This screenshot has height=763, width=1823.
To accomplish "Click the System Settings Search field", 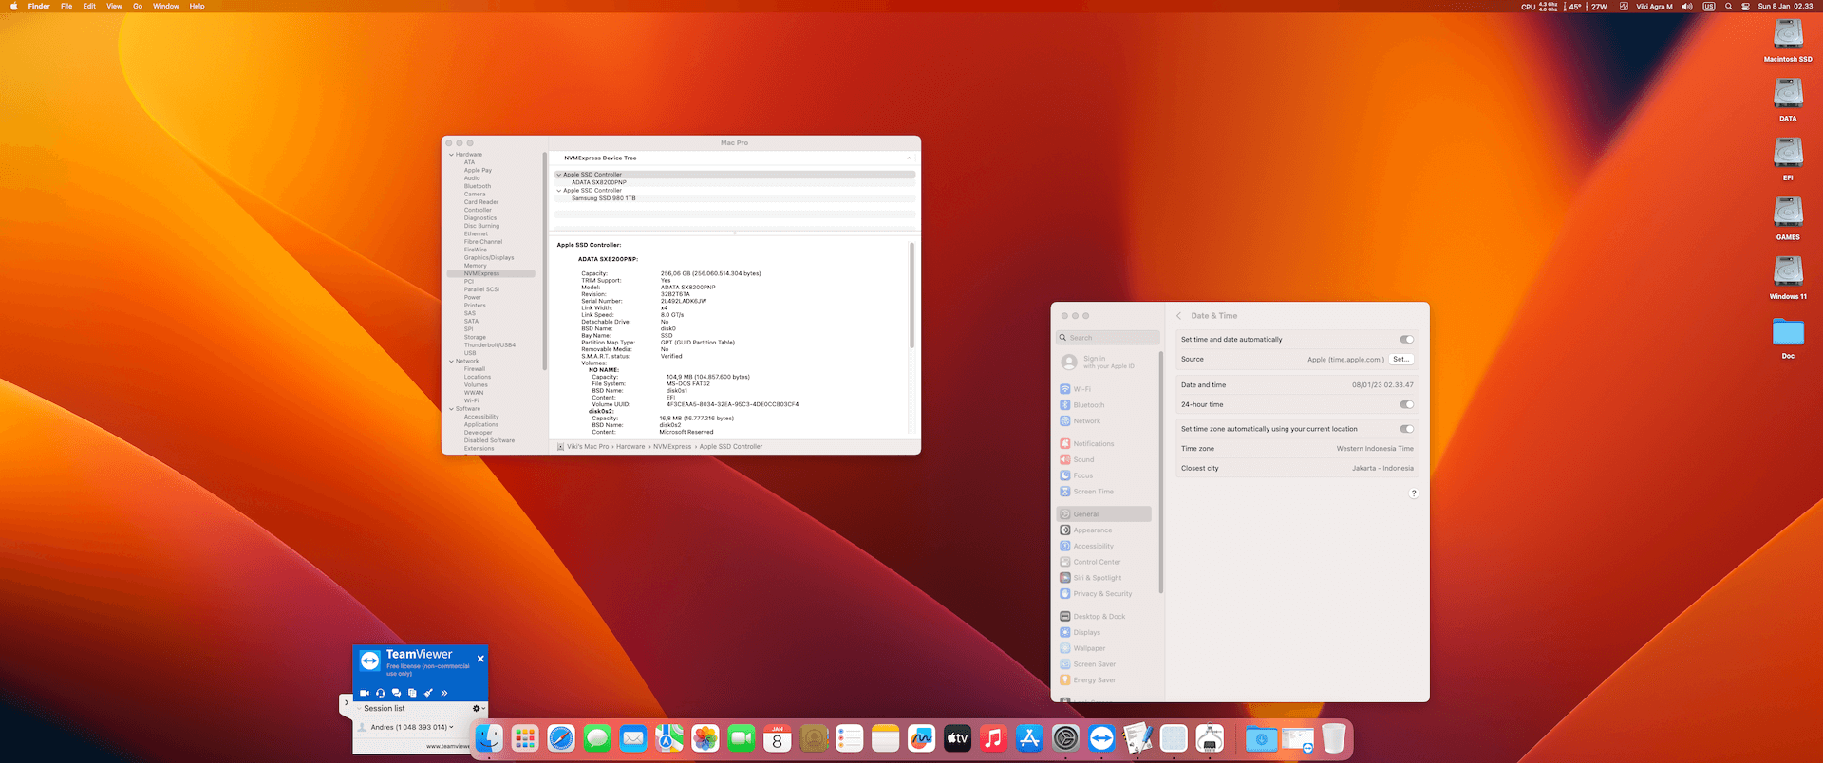I will tap(1109, 338).
